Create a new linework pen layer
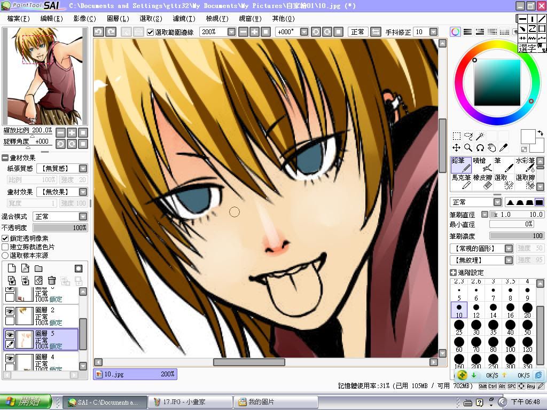The width and height of the screenshot is (547, 410). [25, 268]
